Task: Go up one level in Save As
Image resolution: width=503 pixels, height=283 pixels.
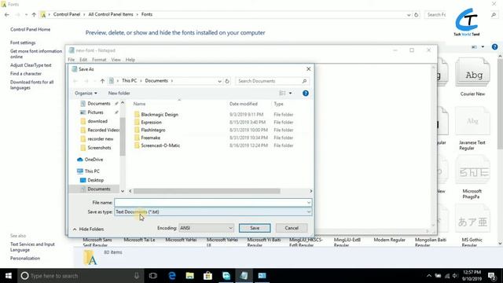Action: click(x=102, y=81)
